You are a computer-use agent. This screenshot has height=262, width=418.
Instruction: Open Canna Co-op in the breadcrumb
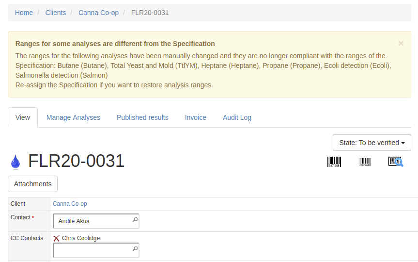tap(98, 13)
